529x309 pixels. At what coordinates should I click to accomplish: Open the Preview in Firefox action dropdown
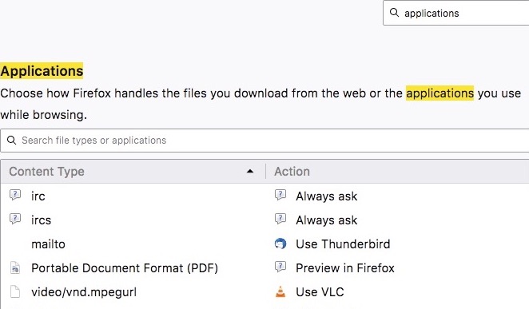[400, 267]
